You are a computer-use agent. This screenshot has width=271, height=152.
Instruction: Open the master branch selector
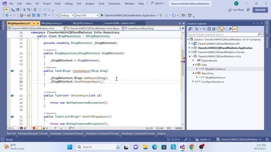tap(203, 139)
